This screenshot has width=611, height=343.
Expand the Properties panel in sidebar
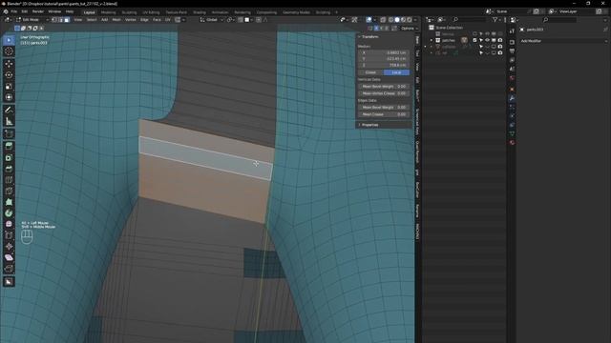tap(359, 125)
